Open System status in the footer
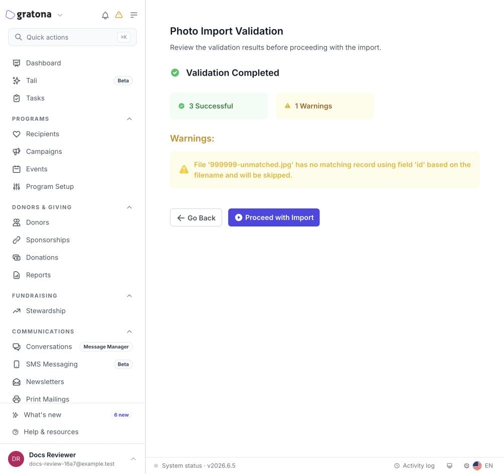Image resolution: width=504 pixels, height=474 pixels. (x=195, y=465)
